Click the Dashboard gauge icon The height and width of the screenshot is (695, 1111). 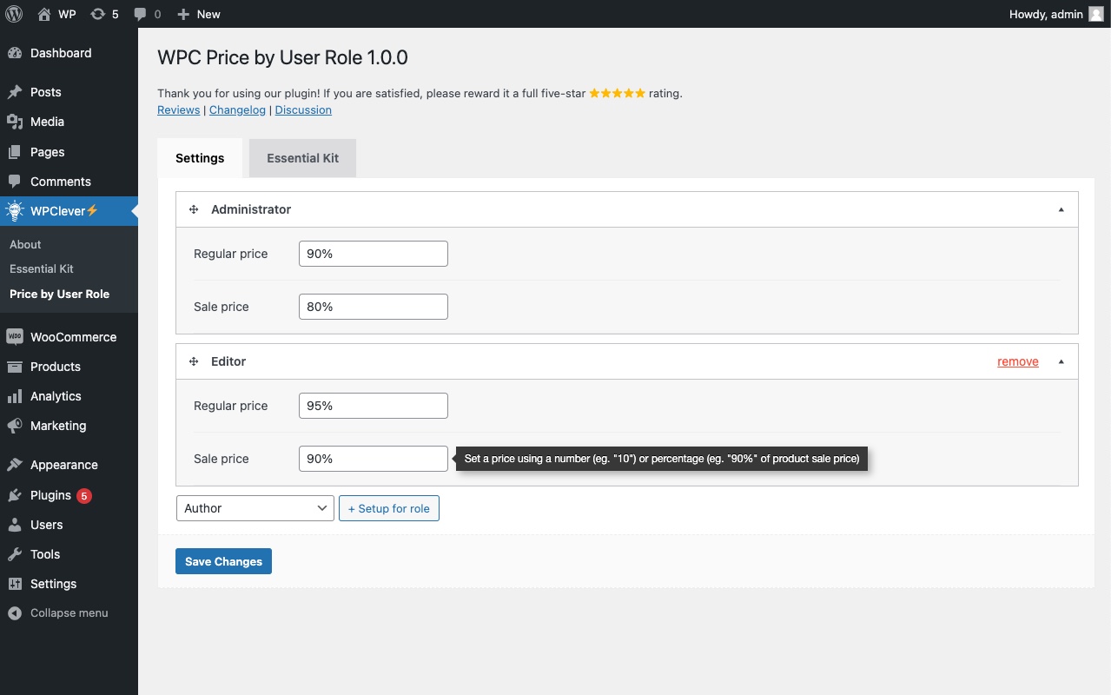point(15,53)
